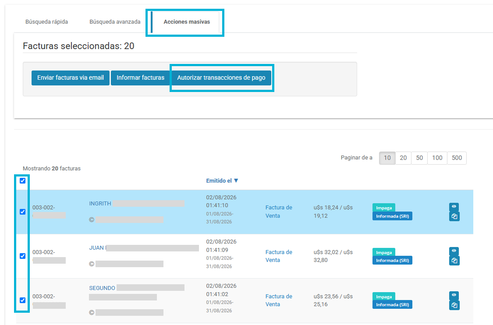
Task: Select amount u$s 23,56 / u$s 25,16
Action: (333, 300)
